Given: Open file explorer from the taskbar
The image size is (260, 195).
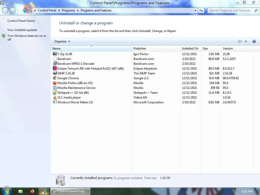Looking at the screenshot, I should tap(21, 191).
